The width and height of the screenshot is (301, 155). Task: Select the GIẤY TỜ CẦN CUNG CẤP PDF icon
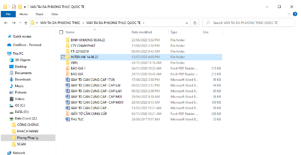(67, 113)
